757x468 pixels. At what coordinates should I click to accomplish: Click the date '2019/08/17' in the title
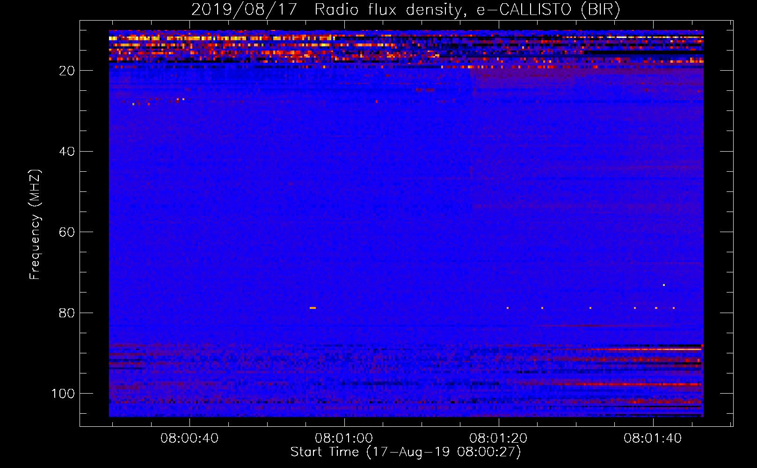244,9
